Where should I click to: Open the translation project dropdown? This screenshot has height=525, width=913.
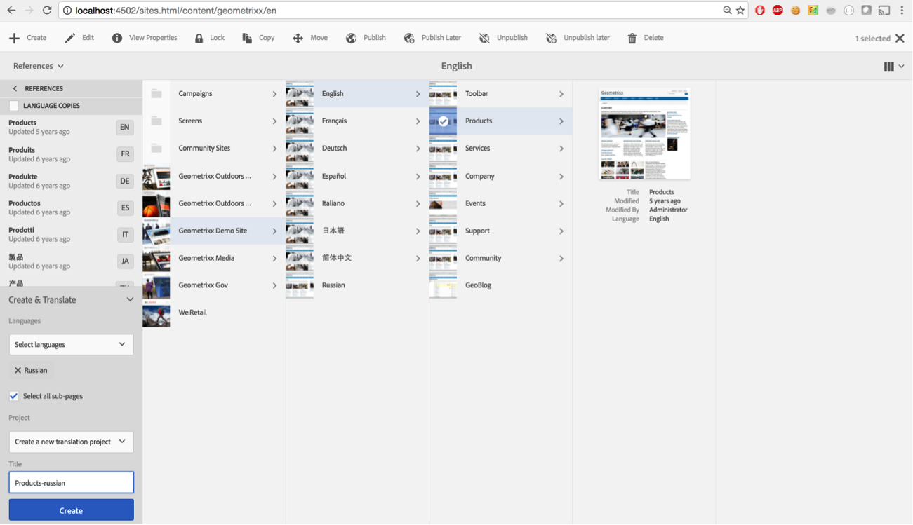(71, 442)
